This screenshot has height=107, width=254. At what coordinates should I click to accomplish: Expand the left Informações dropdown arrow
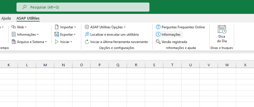(38, 35)
